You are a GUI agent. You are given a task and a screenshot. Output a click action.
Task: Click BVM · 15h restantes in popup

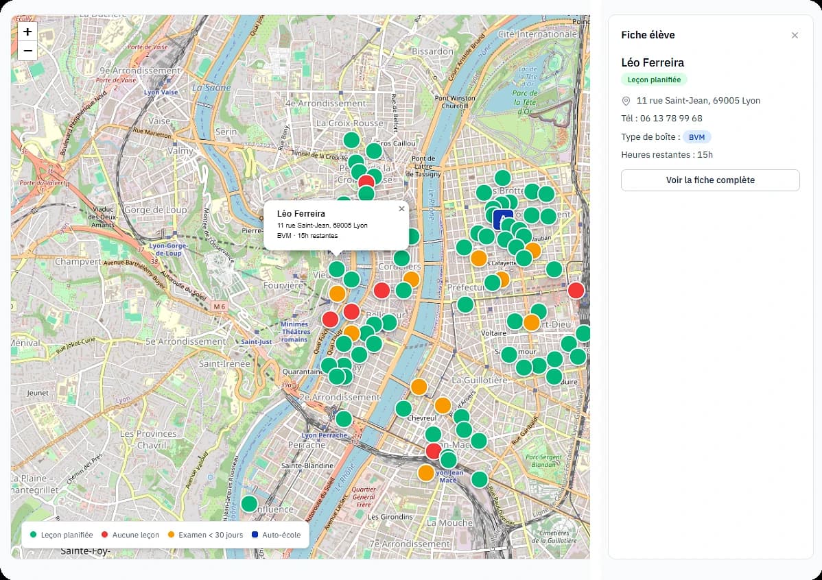(307, 236)
